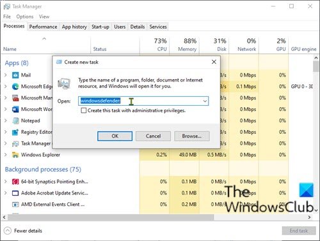Open the File menu
Screen dimensions: 320x241
[x=7, y=17]
